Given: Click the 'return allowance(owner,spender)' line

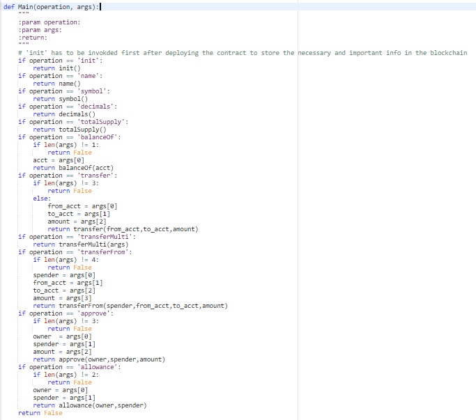Looking at the screenshot, I should pyautogui.click(x=90, y=405).
